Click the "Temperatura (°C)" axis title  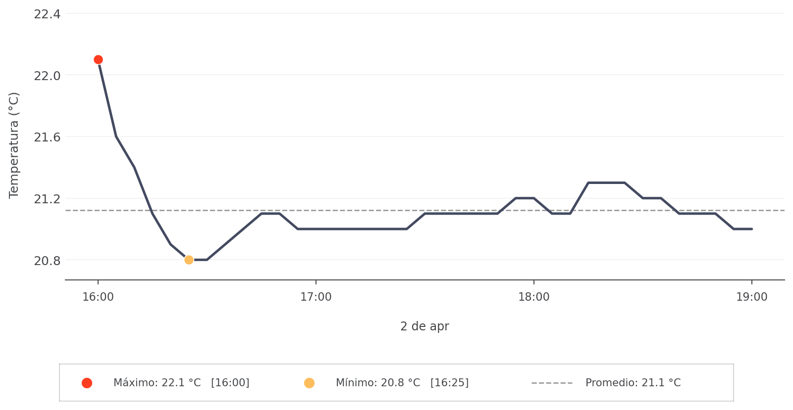pyautogui.click(x=14, y=145)
